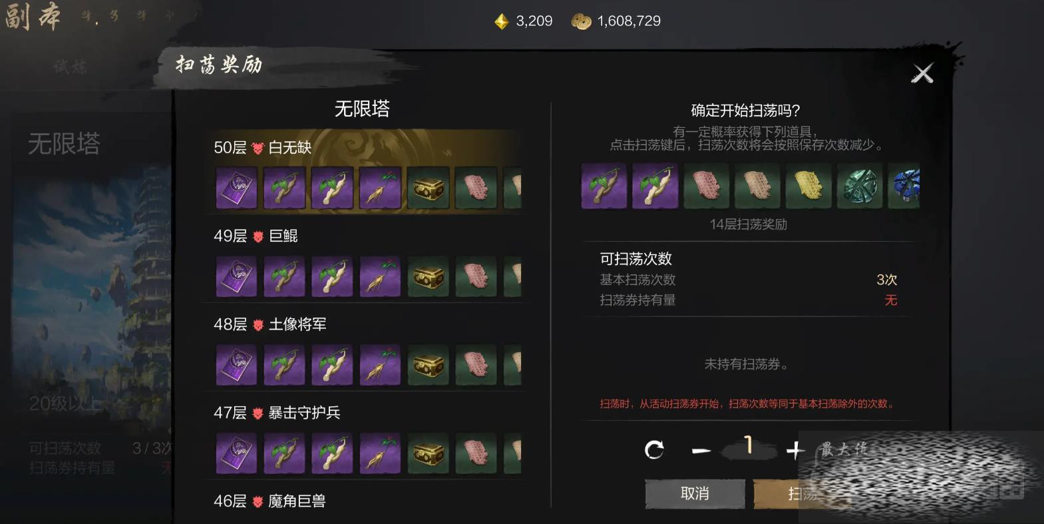Click the reset refresh arrow icon

655,451
